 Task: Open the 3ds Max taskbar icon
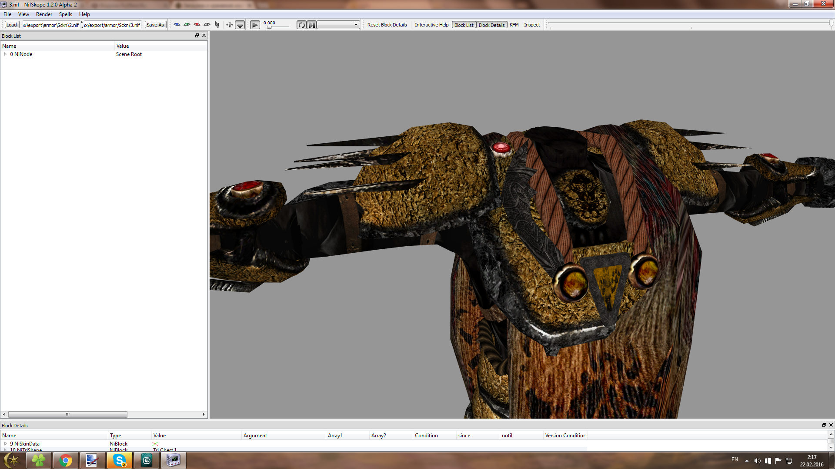[x=147, y=460]
